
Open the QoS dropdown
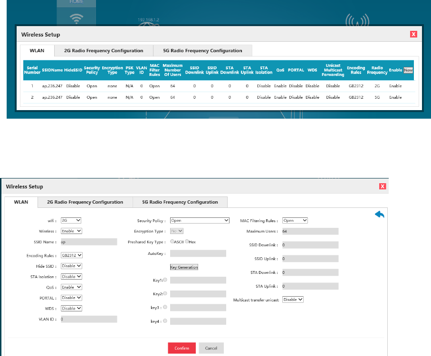click(71, 287)
